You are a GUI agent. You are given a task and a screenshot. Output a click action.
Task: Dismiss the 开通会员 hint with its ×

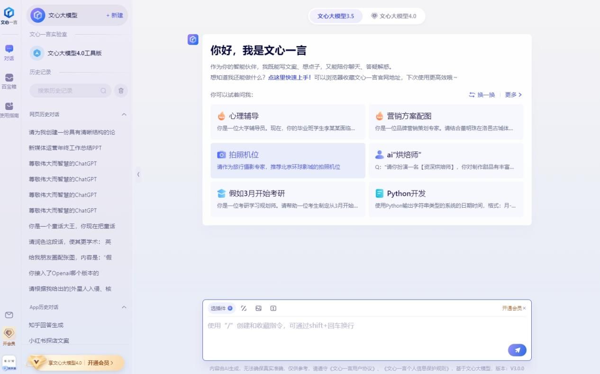click(x=524, y=308)
